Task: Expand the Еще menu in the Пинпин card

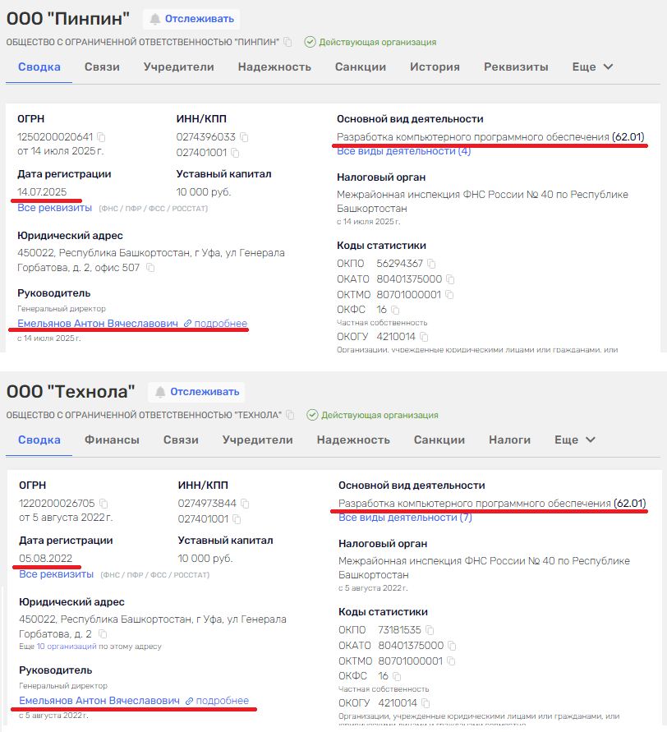Action: (x=592, y=67)
